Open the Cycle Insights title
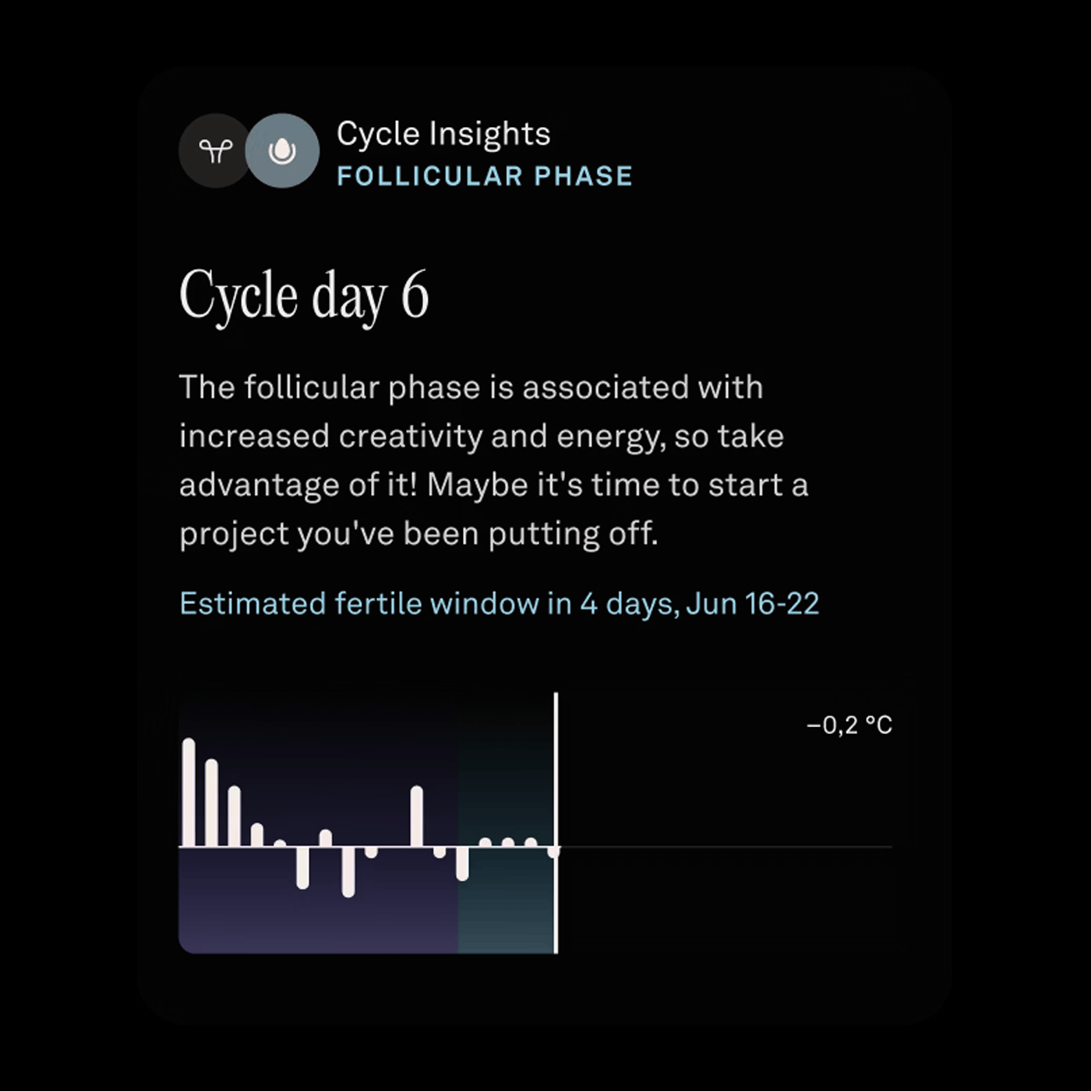The height and width of the screenshot is (1091, 1091). pyautogui.click(x=443, y=133)
